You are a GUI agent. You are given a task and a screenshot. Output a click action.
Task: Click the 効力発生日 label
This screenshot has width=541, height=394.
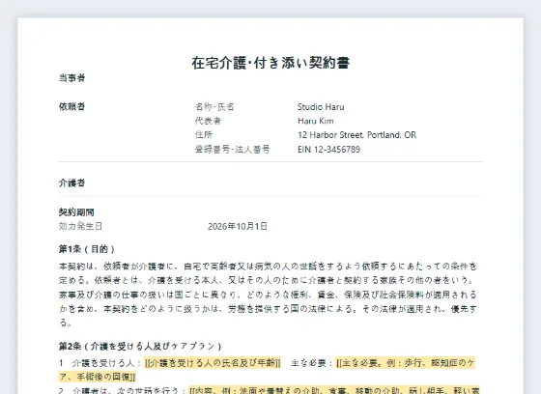[x=80, y=226]
